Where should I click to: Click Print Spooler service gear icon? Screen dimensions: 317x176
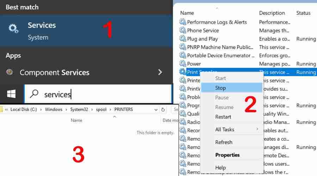pyautogui.click(x=183, y=72)
